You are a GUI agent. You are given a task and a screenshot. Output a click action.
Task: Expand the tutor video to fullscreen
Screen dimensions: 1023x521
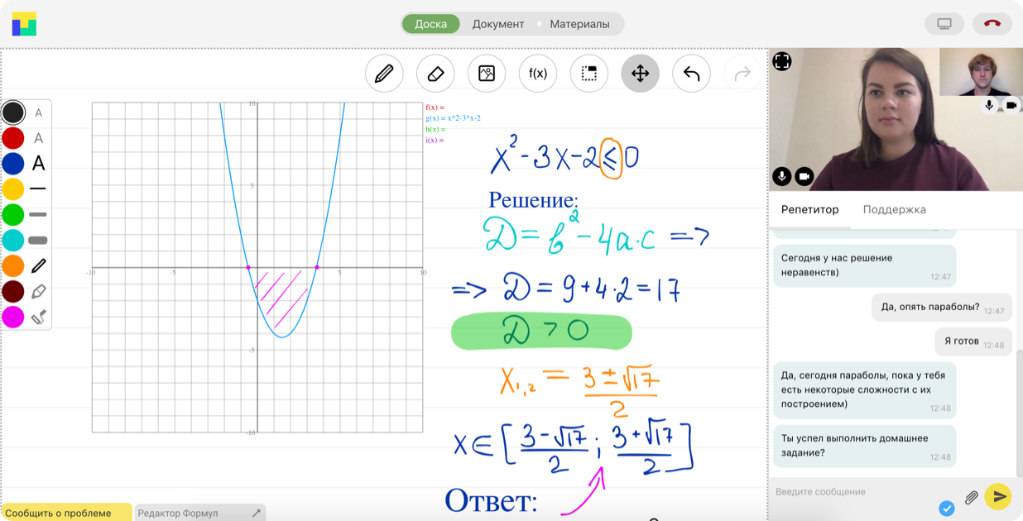point(782,61)
